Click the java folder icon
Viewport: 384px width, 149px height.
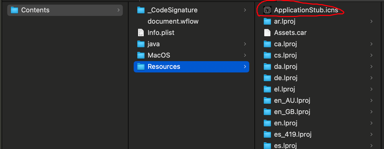click(141, 44)
